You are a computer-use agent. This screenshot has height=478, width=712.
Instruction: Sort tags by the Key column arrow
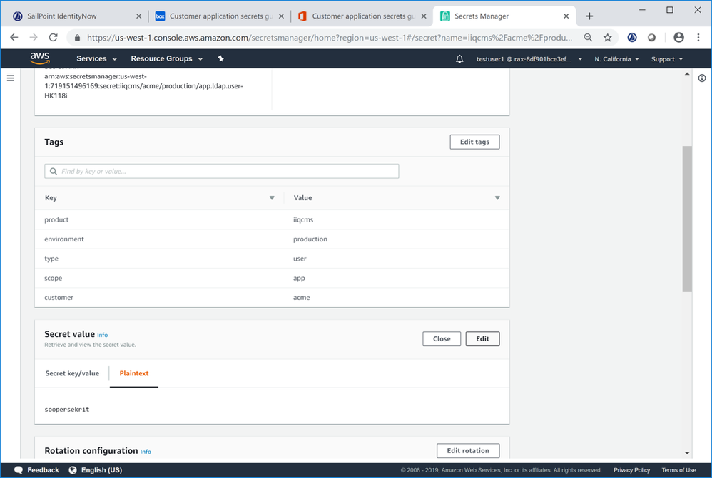(x=272, y=198)
